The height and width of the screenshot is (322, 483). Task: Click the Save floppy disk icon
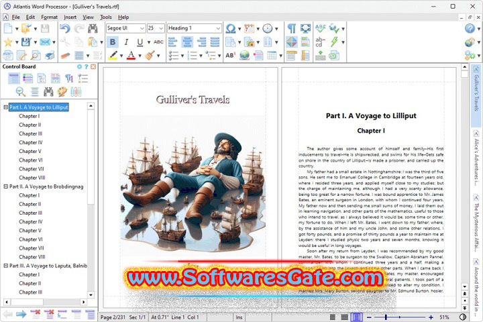[45, 29]
